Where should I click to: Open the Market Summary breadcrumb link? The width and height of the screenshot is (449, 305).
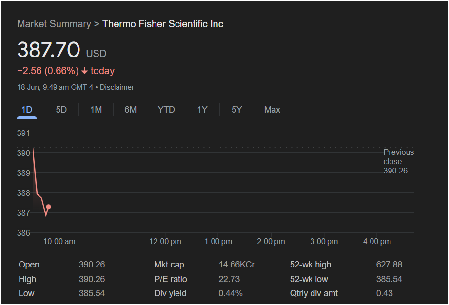point(54,24)
